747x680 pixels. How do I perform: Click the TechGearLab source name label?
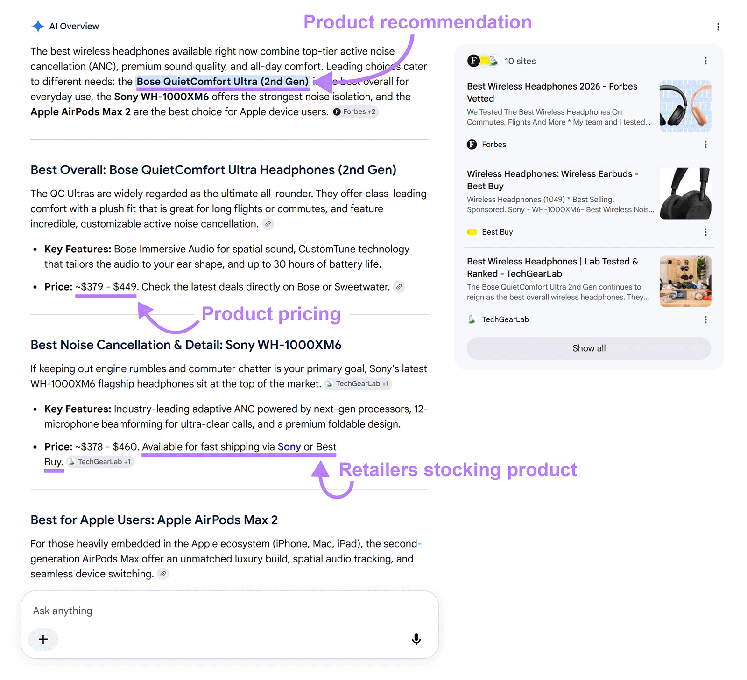click(x=505, y=319)
